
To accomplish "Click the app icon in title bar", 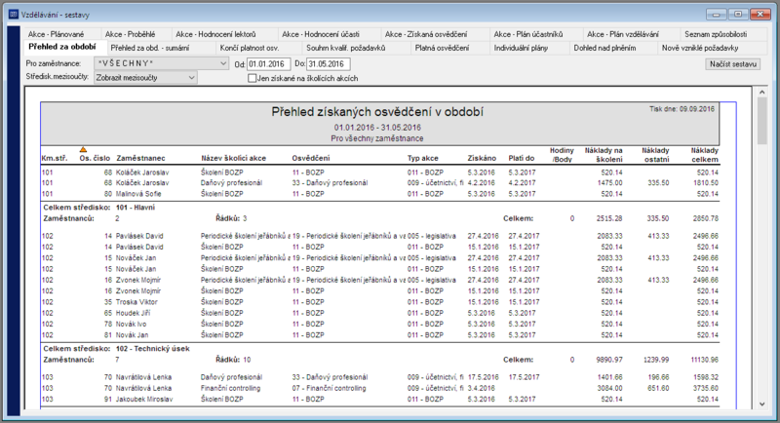I will click(x=14, y=15).
